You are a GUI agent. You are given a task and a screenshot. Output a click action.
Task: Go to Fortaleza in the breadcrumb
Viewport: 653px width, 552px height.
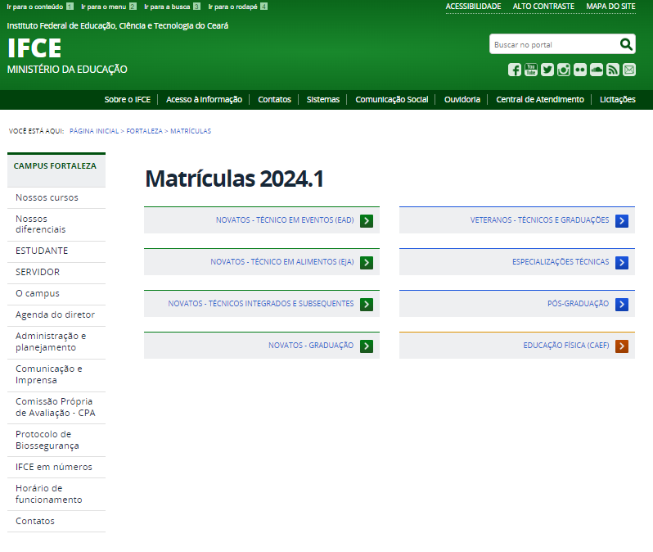(x=144, y=131)
